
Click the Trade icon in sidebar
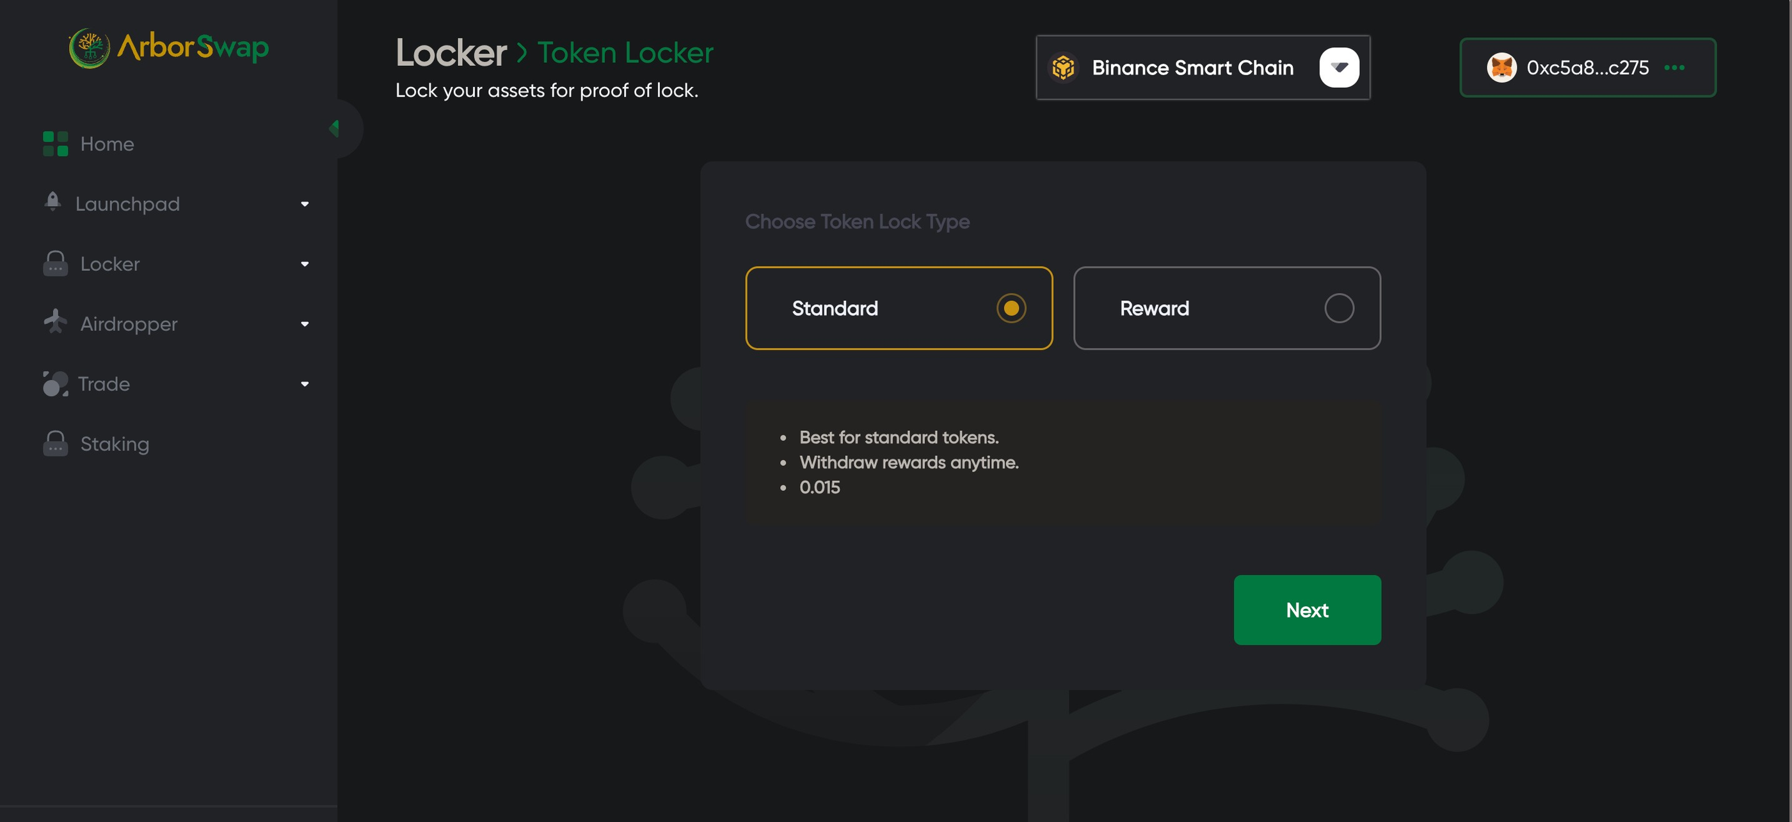55,383
